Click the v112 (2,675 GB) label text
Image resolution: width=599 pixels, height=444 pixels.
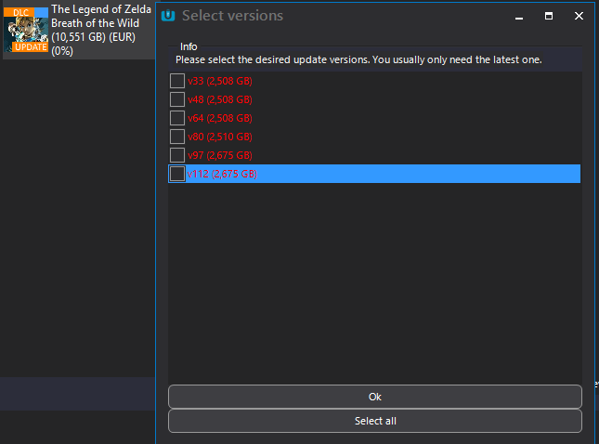pos(222,174)
